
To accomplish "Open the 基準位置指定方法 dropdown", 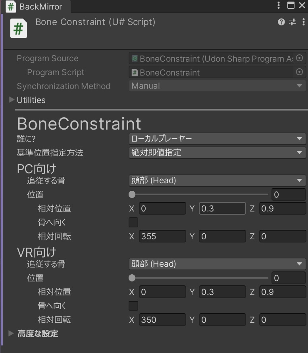I will 217,153.
